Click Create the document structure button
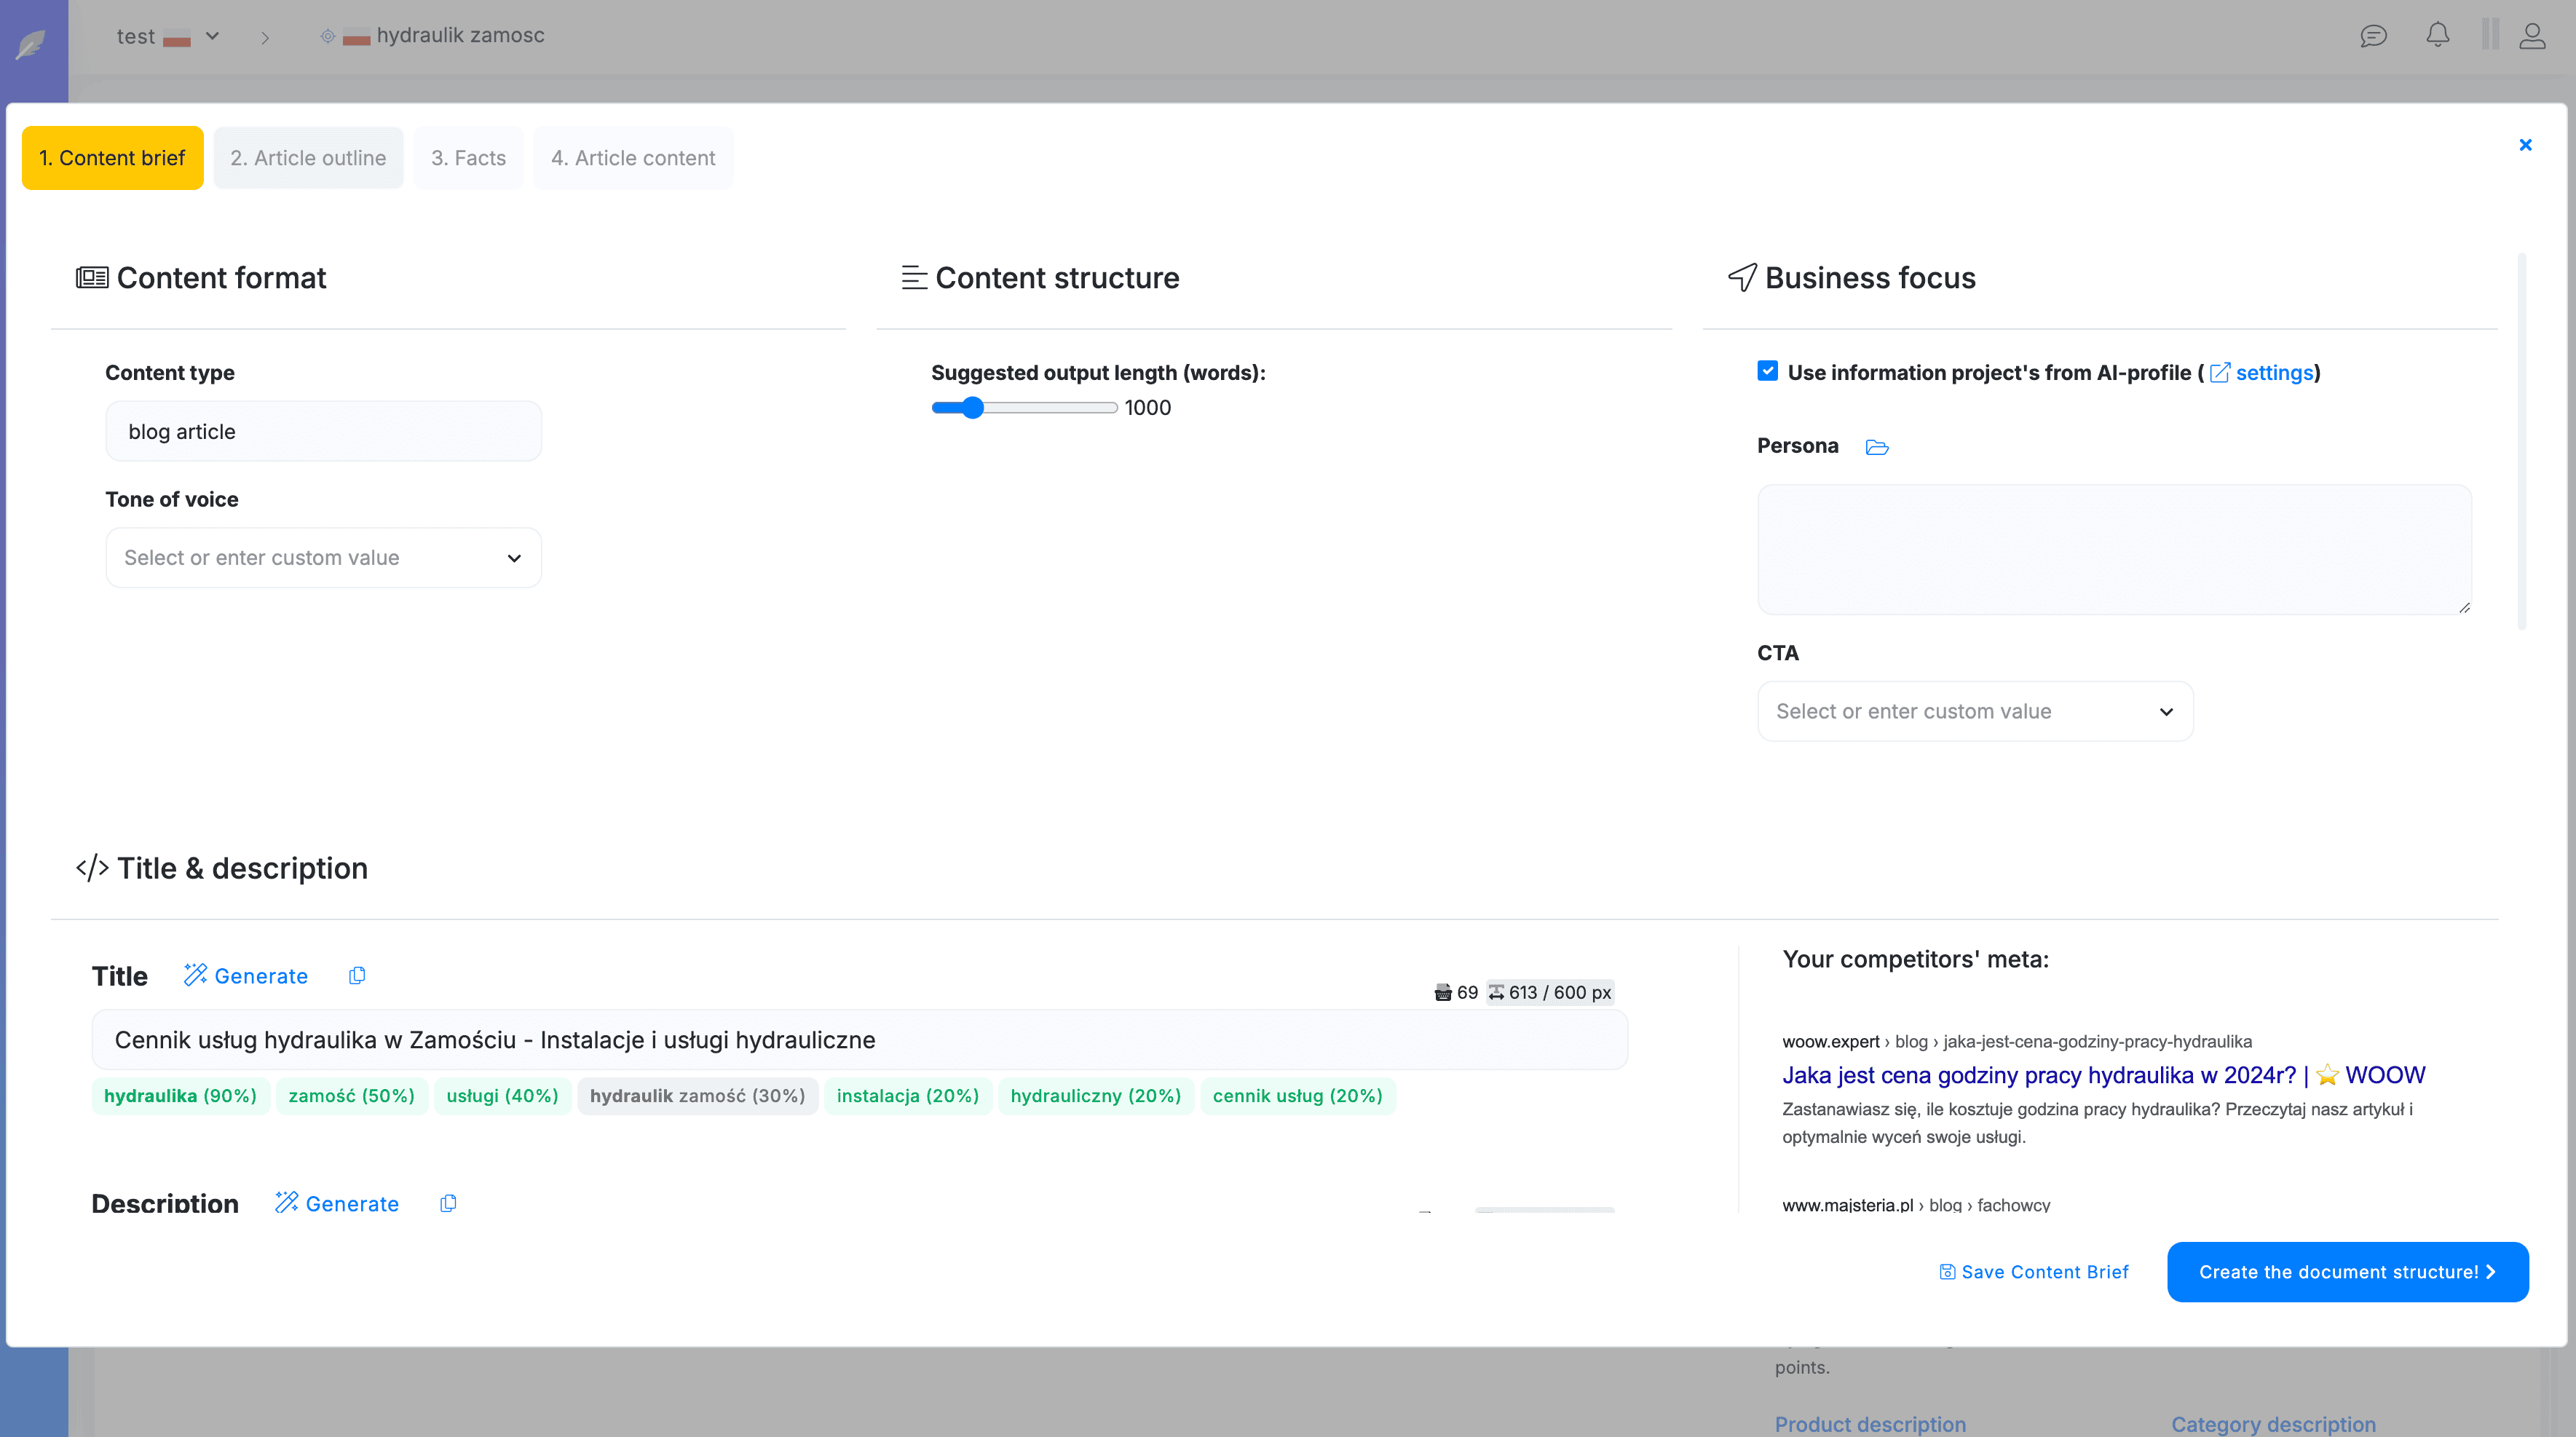 coord(2347,1272)
